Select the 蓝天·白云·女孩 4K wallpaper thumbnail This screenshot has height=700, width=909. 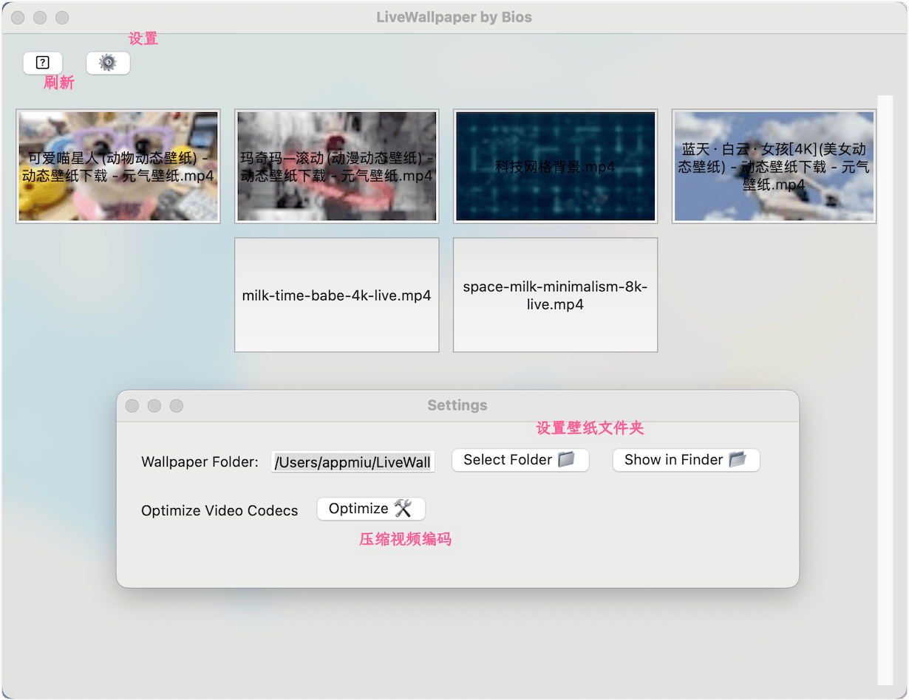(x=774, y=167)
